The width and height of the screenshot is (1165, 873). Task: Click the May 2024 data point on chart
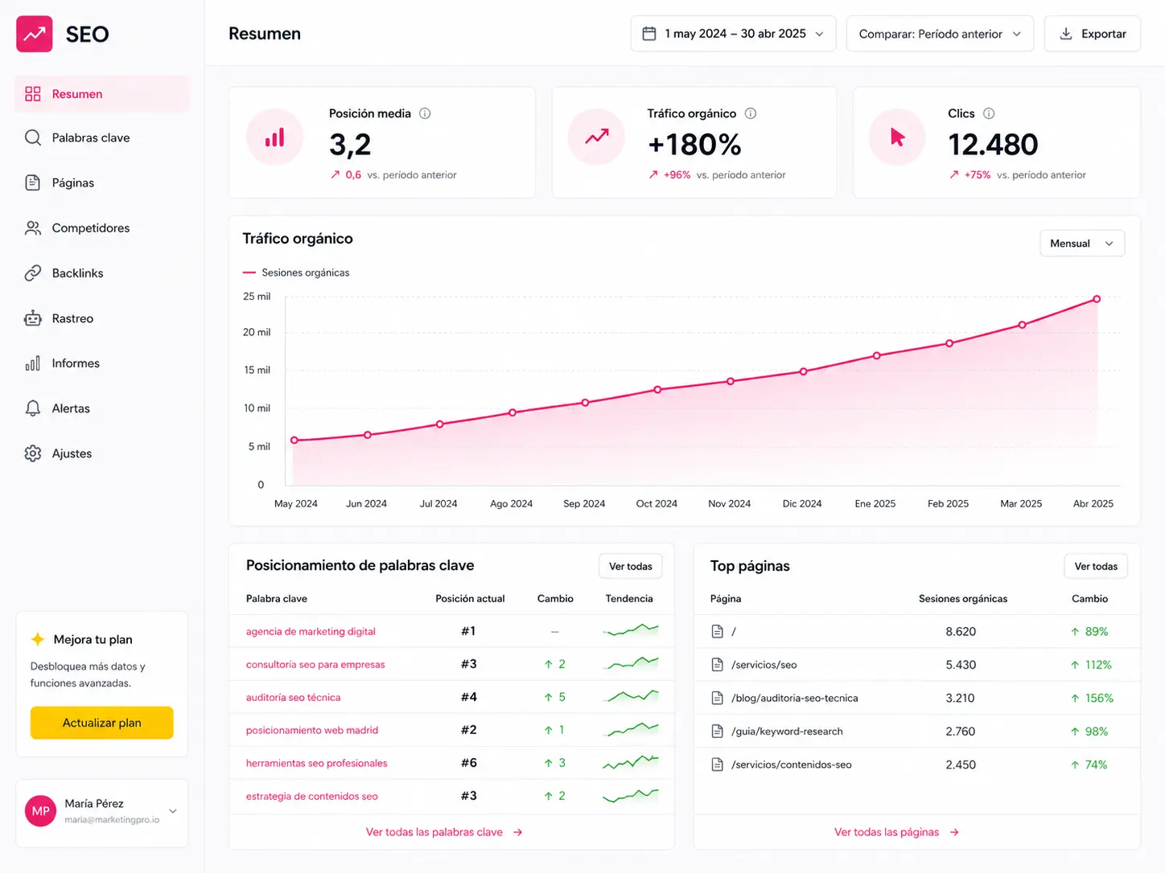click(x=294, y=441)
